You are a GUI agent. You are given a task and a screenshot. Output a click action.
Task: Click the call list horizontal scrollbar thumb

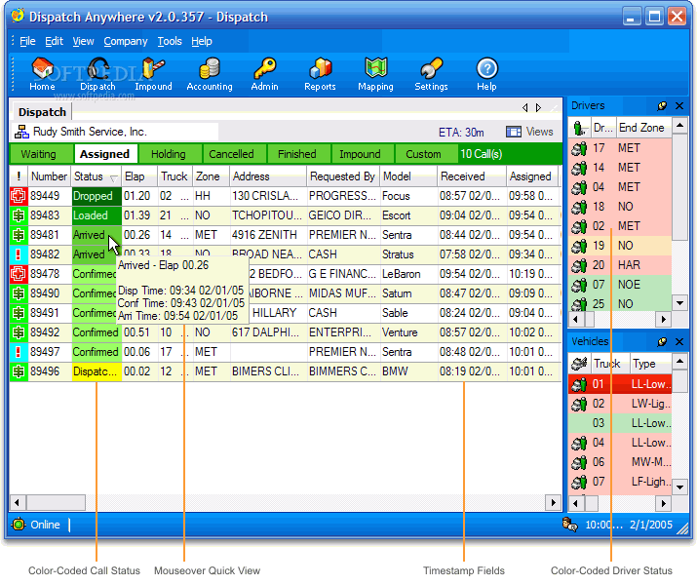[x=56, y=503]
